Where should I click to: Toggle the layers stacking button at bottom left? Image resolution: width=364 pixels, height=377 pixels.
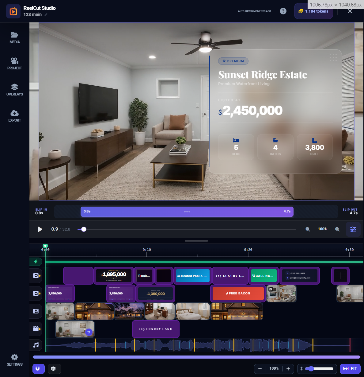click(54, 369)
